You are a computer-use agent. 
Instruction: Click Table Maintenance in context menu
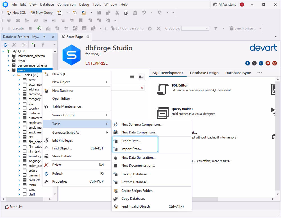coord(77,106)
